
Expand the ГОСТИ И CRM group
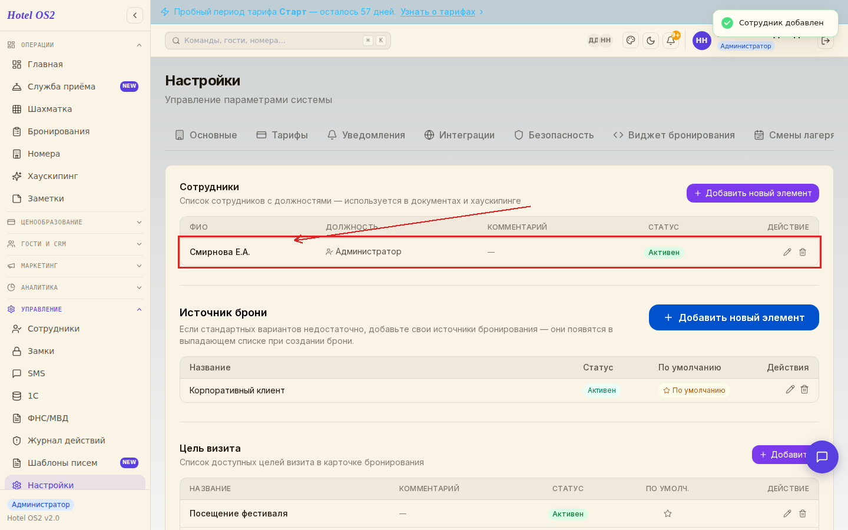(x=75, y=244)
